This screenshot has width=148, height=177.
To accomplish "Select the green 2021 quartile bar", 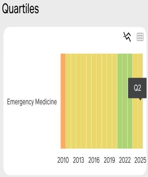I will point(120,101).
